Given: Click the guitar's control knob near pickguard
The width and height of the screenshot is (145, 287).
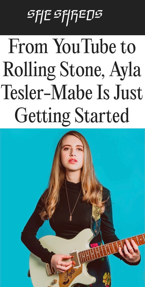Looking at the screenshot, I should (x=55, y=281).
